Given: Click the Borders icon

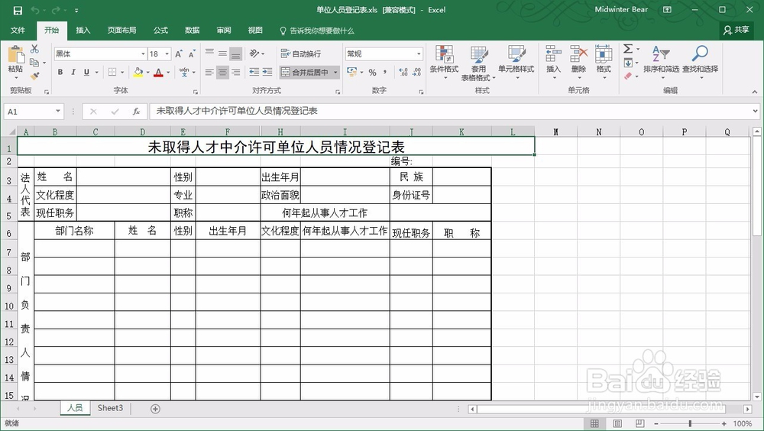Looking at the screenshot, I should tap(112, 72).
